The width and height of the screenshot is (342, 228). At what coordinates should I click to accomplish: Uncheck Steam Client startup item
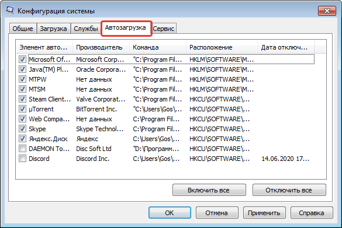pyautogui.click(x=22, y=99)
